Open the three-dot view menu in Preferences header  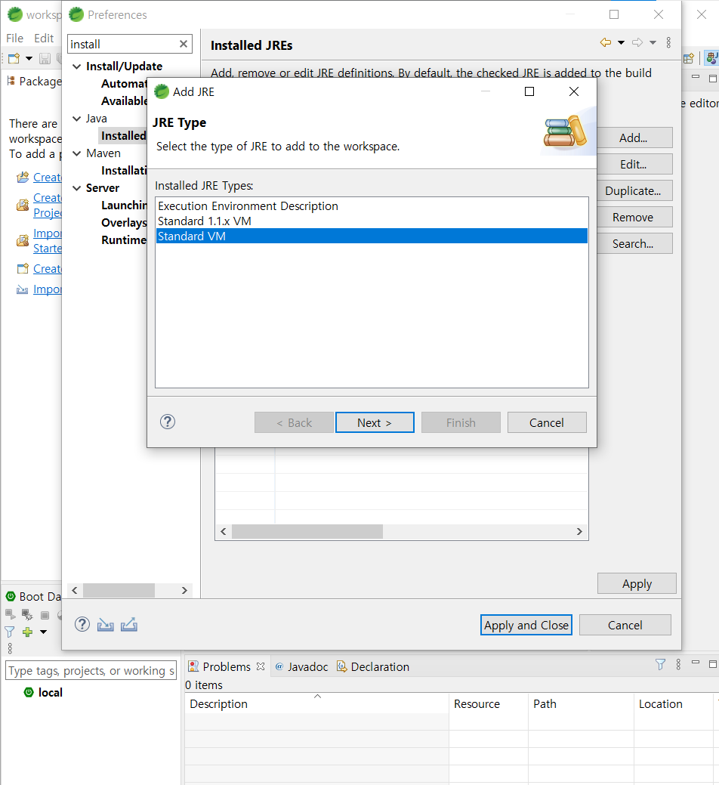point(668,42)
